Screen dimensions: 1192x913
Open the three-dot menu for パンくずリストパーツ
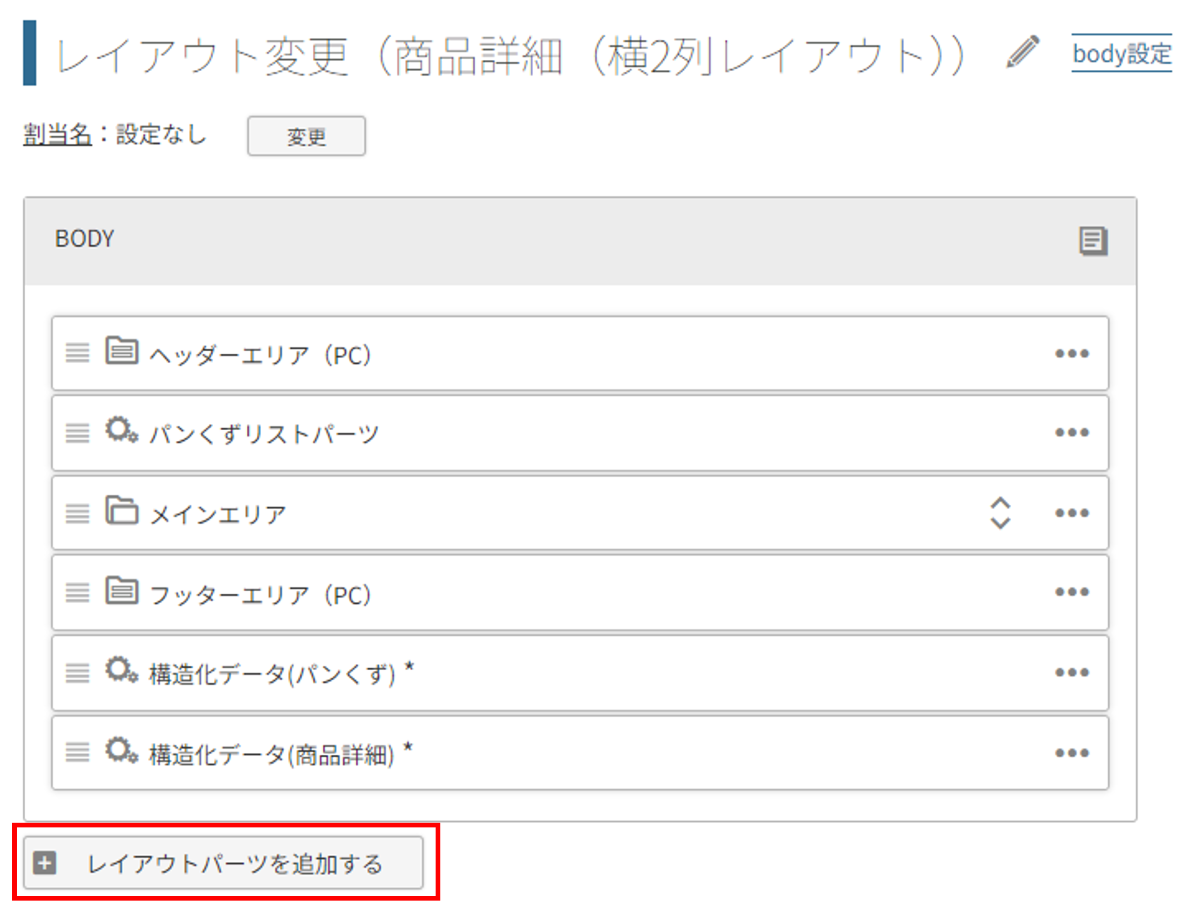tap(1072, 433)
